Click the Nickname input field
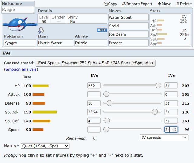Screen dimensions: 194x163 pyautogui.click(x=18, y=10)
